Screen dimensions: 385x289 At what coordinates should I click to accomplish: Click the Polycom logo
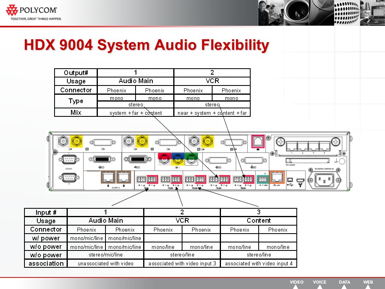click(31, 10)
